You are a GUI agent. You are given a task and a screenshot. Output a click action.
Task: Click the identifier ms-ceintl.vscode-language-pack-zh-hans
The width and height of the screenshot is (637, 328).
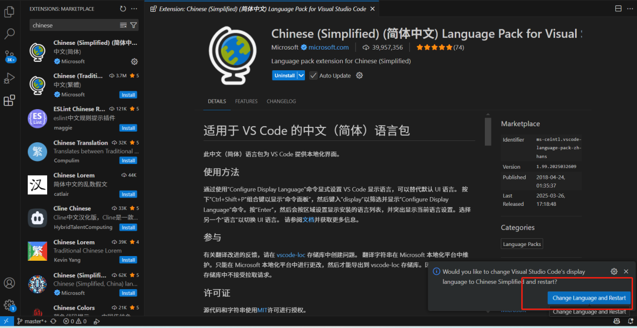(x=559, y=148)
